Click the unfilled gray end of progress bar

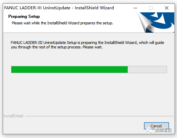point(147,69)
